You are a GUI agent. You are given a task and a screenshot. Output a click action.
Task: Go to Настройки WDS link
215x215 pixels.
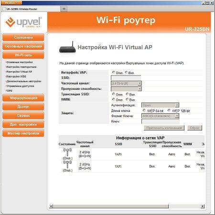pos(16,76)
